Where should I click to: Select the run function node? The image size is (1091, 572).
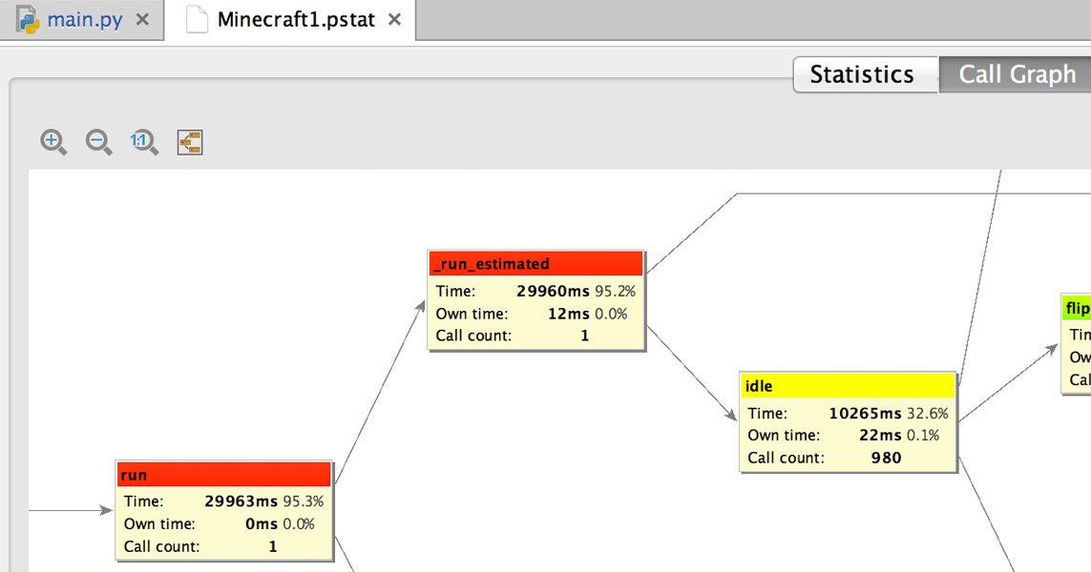coord(222,510)
